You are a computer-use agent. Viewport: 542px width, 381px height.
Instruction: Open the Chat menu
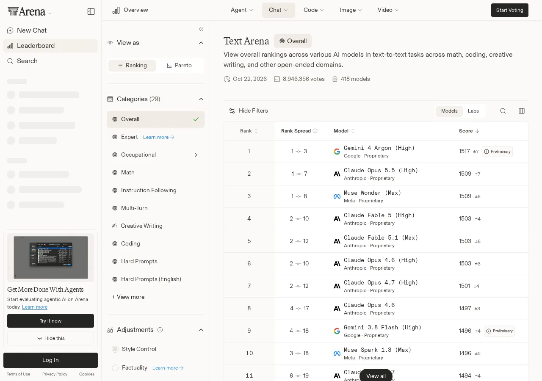(278, 10)
